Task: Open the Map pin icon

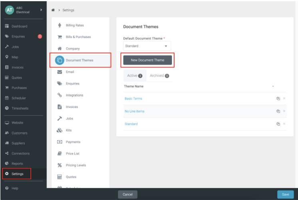Action: point(7,57)
